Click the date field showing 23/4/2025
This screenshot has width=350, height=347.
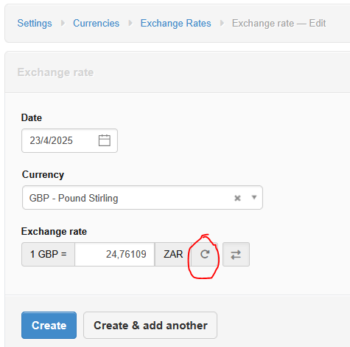coord(69,140)
